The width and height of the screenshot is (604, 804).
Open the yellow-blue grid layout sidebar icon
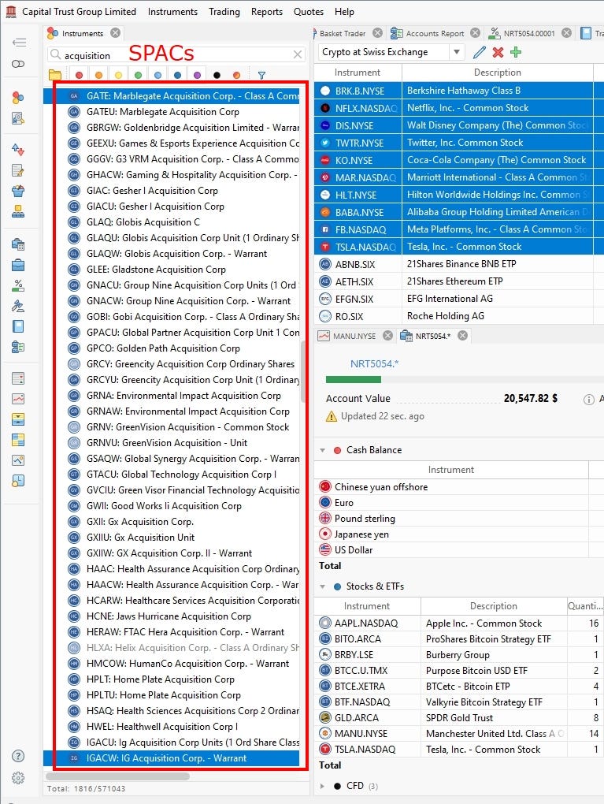click(18, 439)
